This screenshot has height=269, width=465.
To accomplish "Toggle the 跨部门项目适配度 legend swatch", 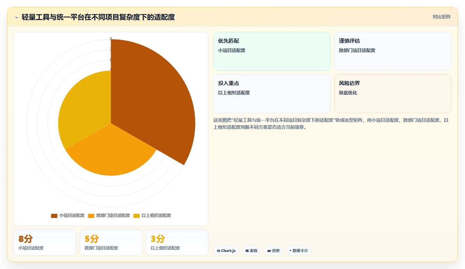I will [91, 216].
